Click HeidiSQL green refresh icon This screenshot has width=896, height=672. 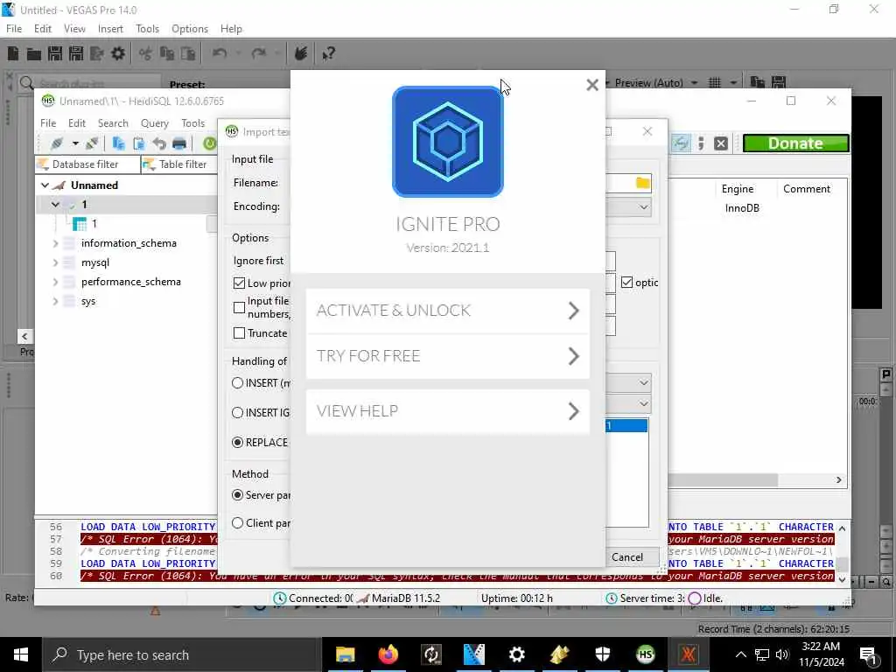[x=210, y=143]
